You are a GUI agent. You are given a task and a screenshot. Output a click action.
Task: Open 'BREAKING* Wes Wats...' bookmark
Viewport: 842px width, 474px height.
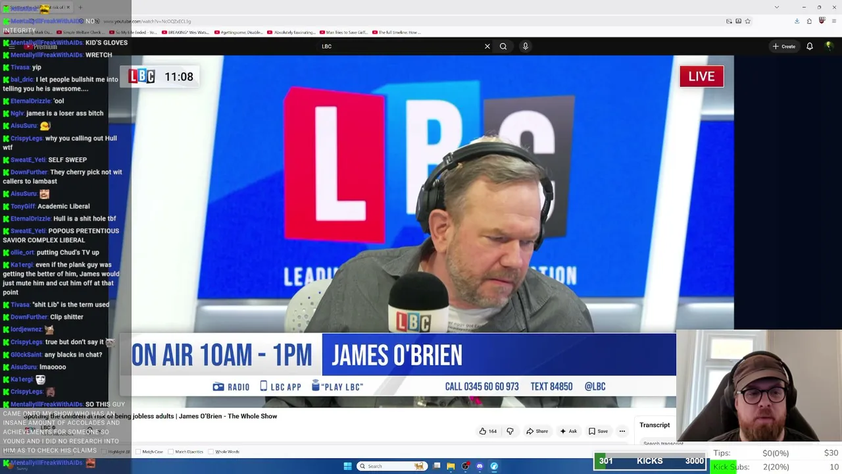click(x=184, y=32)
